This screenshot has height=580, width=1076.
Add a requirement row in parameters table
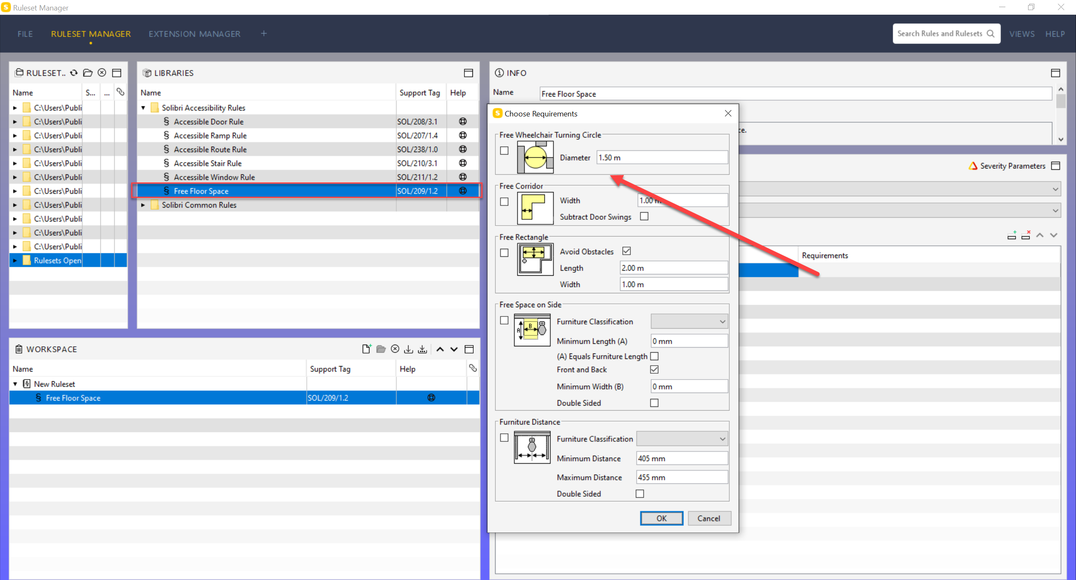[x=1012, y=235]
